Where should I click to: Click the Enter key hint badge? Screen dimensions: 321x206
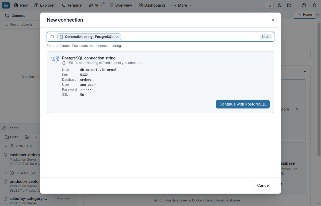coord(266,37)
